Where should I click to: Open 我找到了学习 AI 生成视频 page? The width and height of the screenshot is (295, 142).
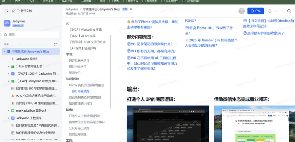click(x=37, y=103)
